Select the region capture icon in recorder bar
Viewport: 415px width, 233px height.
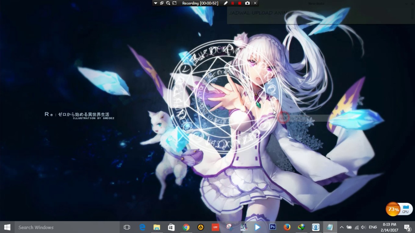click(174, 3)
